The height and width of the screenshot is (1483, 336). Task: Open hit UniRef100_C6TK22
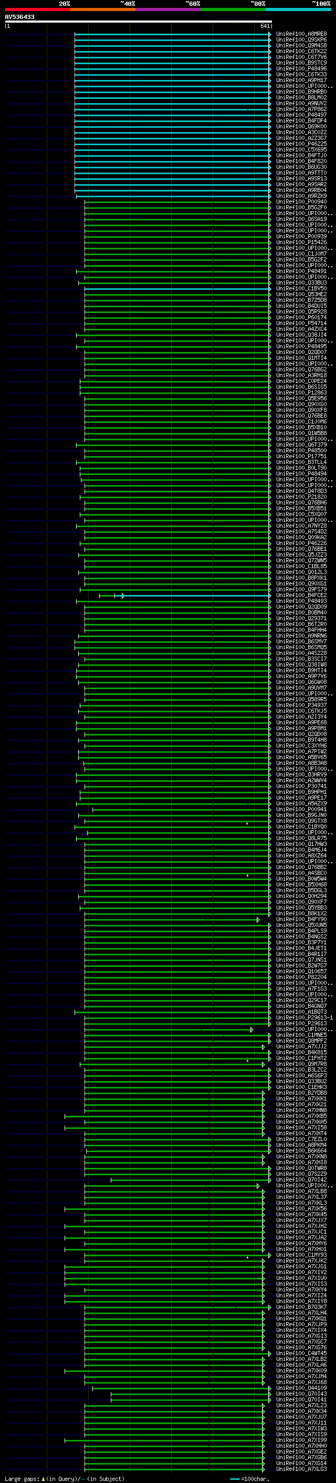coord(301,51)
